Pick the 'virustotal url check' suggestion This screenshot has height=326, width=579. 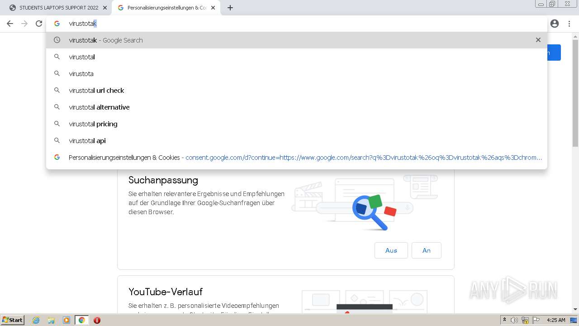tap(297, 90)
